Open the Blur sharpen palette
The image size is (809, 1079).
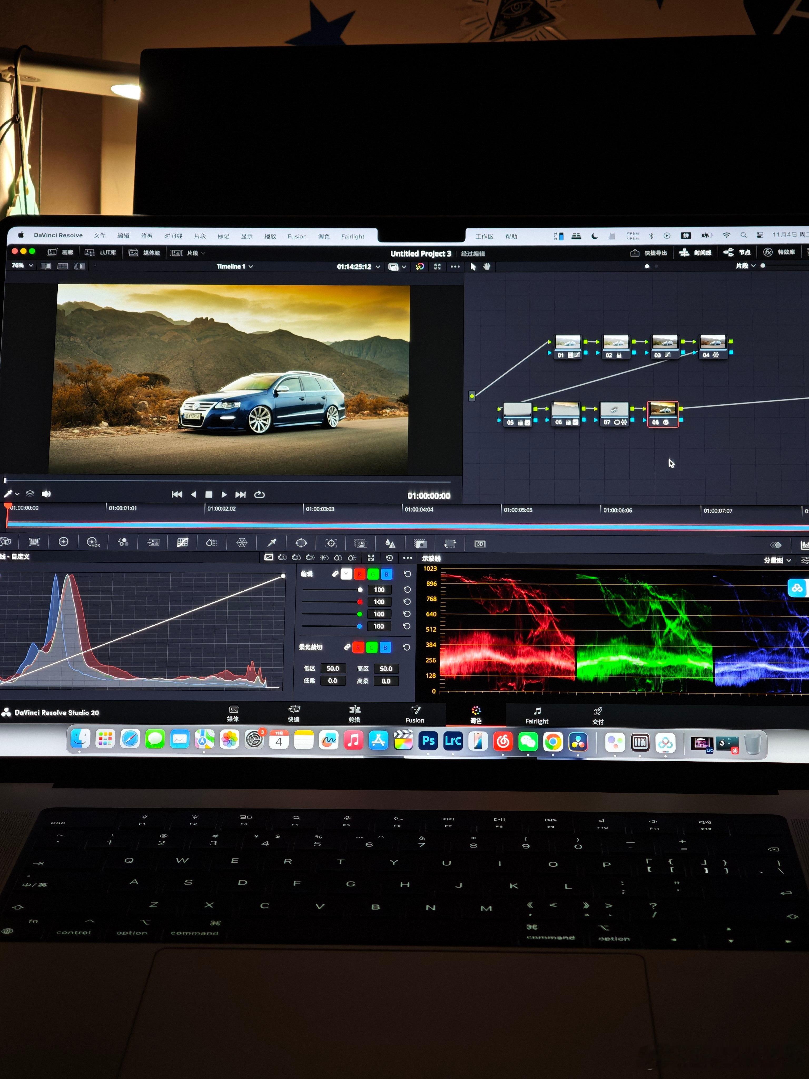coord(390,543)
